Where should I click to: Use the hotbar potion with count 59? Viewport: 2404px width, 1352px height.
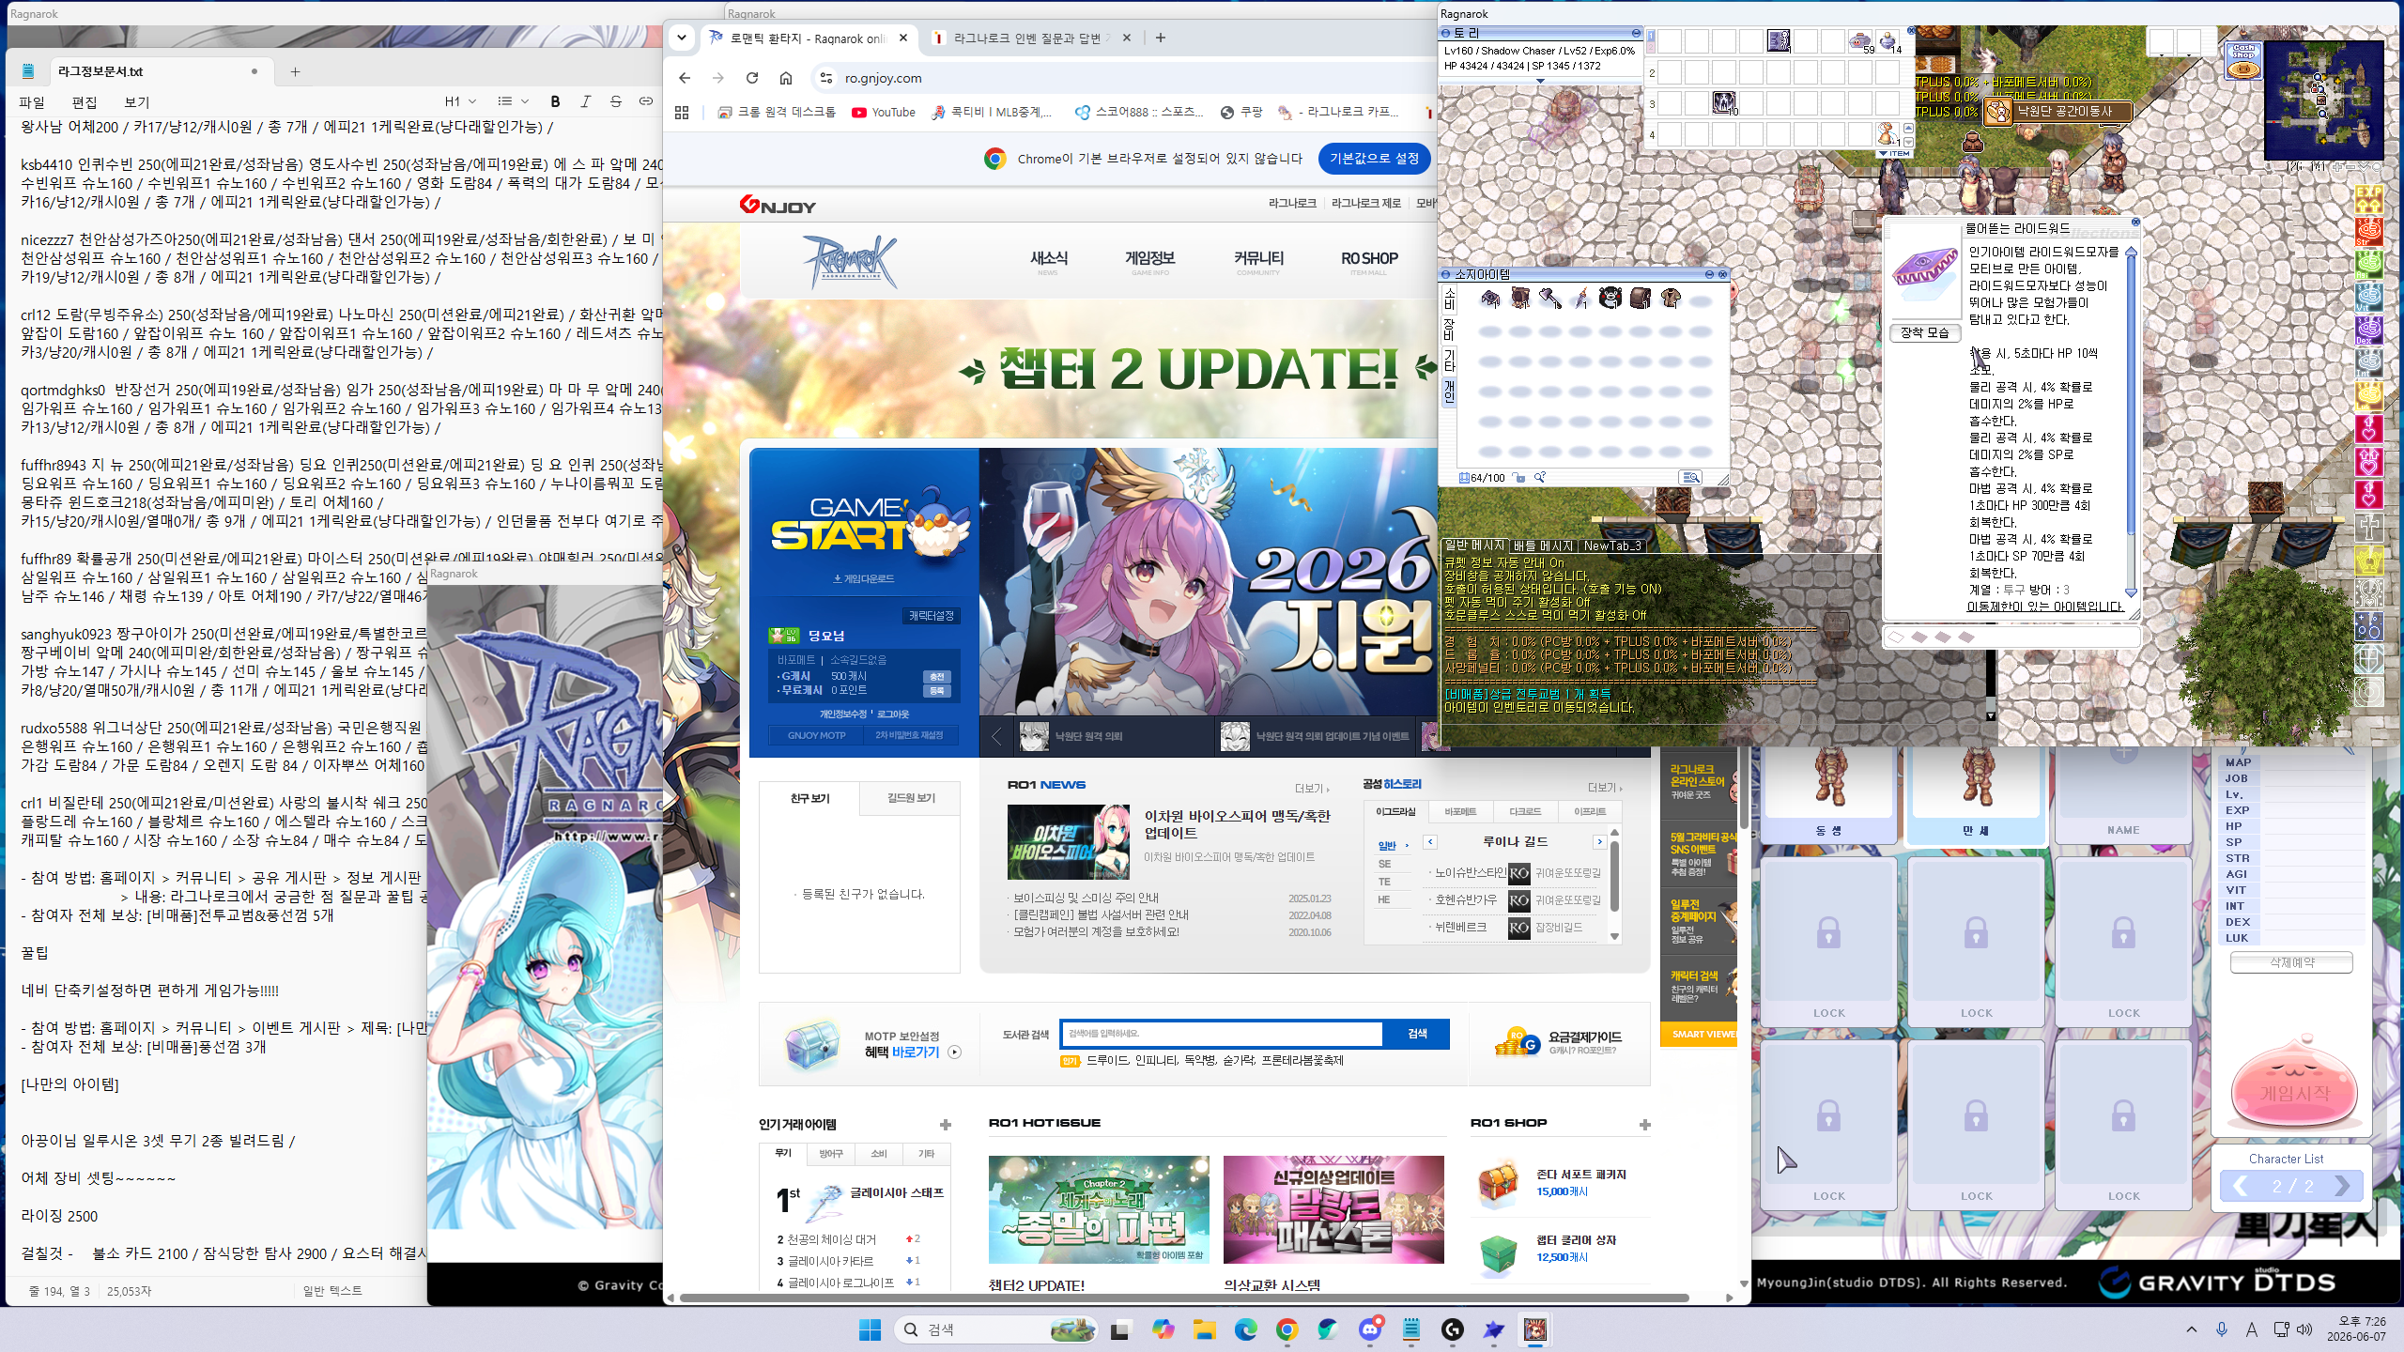click(1860, 40)
